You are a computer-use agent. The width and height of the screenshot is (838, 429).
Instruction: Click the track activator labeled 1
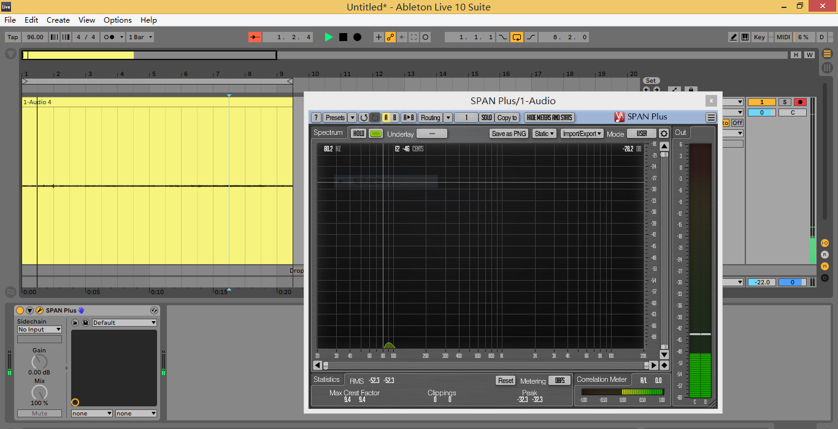[x=762, y=102]
